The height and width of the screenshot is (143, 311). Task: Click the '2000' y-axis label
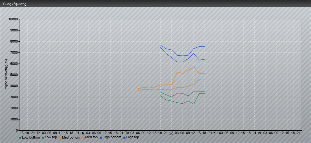(14, 108)
